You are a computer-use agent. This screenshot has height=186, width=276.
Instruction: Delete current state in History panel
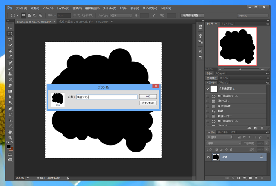click(x=262, y=128)
